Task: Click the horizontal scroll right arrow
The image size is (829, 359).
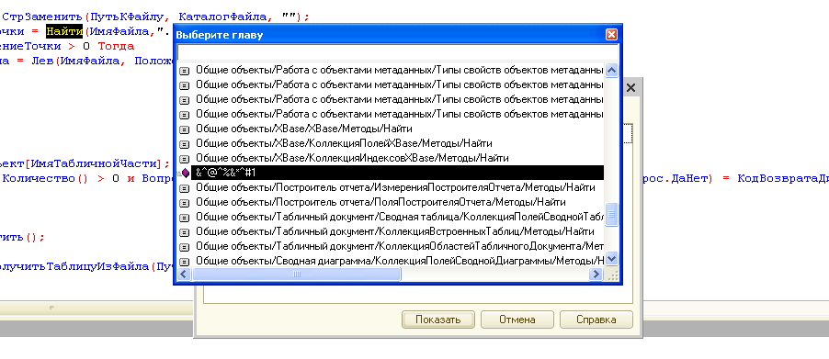Action: tap(596, 275)
